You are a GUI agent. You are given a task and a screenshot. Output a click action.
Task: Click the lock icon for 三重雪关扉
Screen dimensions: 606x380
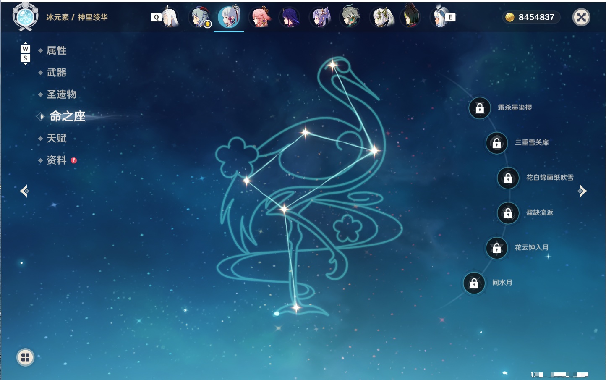497,143
